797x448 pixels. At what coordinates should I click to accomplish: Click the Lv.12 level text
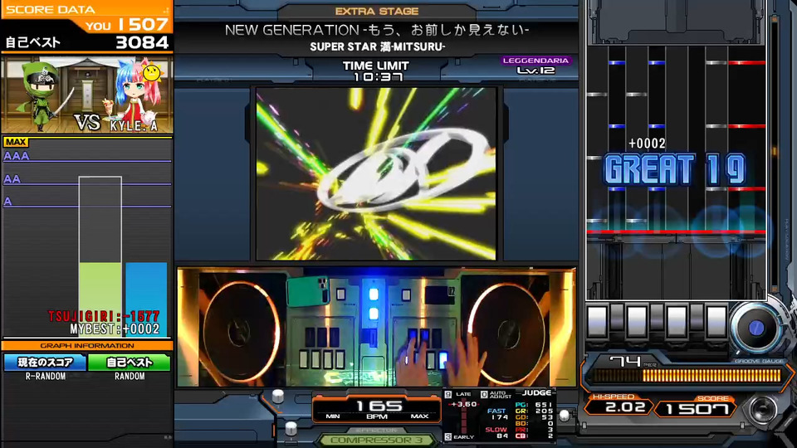click(535, 71)
